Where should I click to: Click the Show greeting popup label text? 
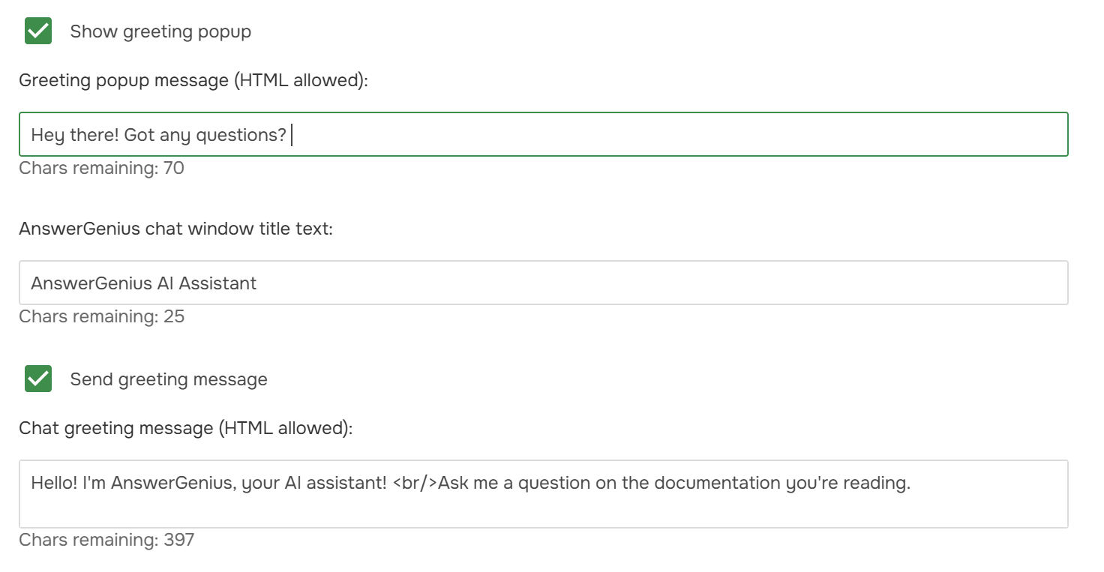click(x=160, y=31)
